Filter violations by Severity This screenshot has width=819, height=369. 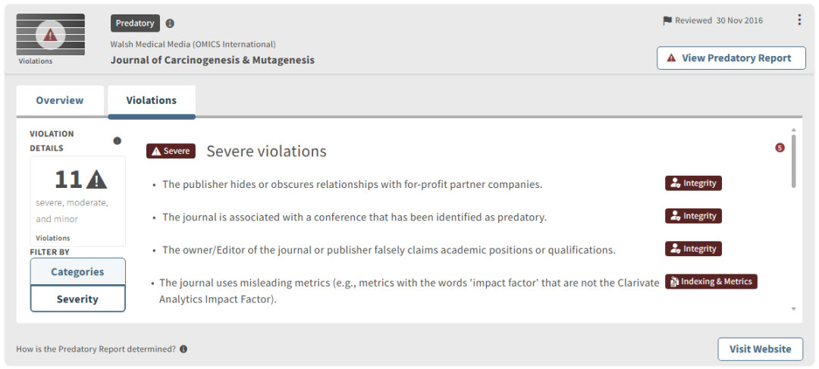click(x=77, y=299)
